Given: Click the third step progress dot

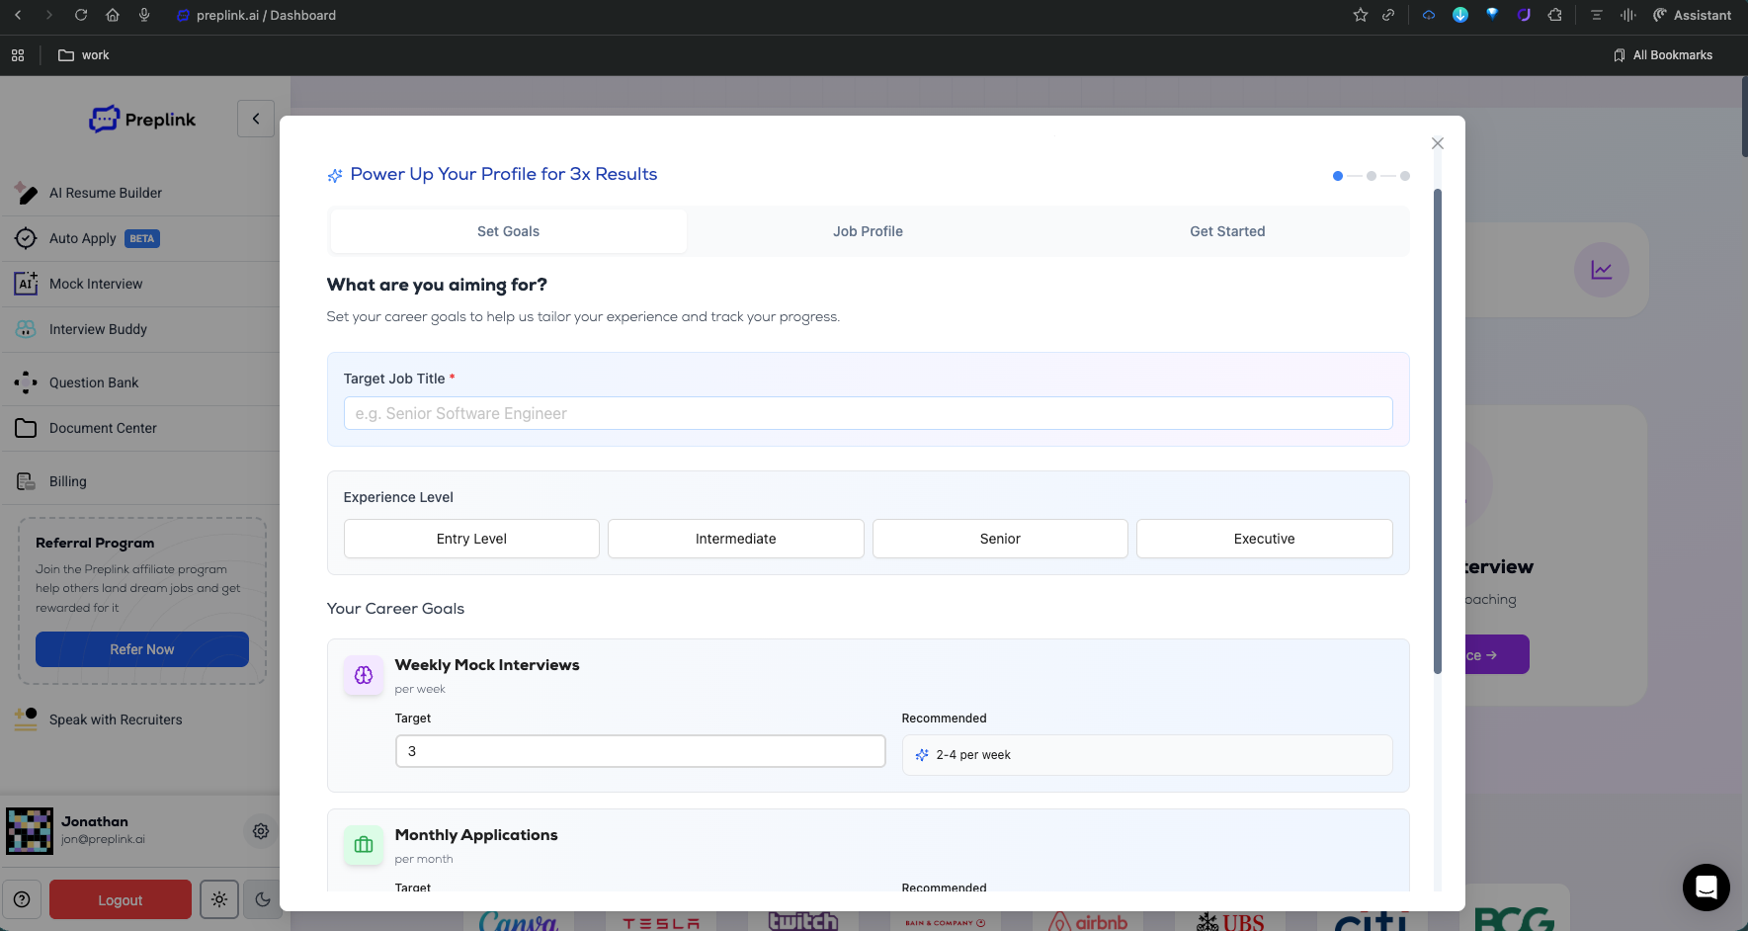Looking at the screenshot, I should coord(1405,176).
